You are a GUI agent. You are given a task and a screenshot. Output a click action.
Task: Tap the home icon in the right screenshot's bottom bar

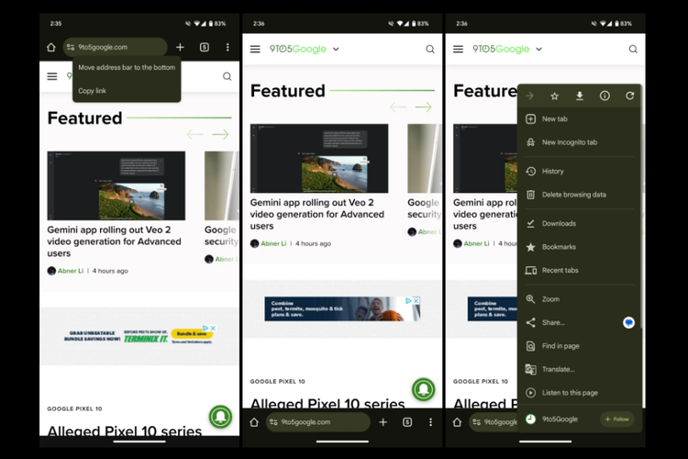coord(457,422)
